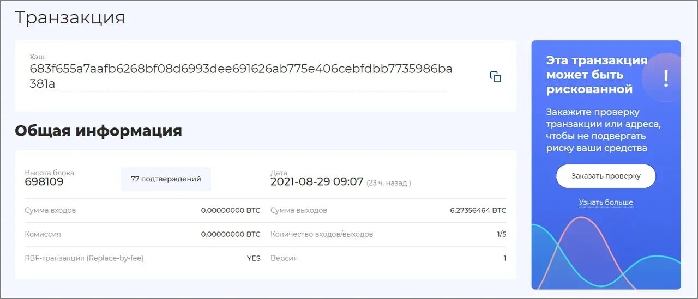
Task: Click the 23 ч. назад time label
Action: (x=389, y=183)
